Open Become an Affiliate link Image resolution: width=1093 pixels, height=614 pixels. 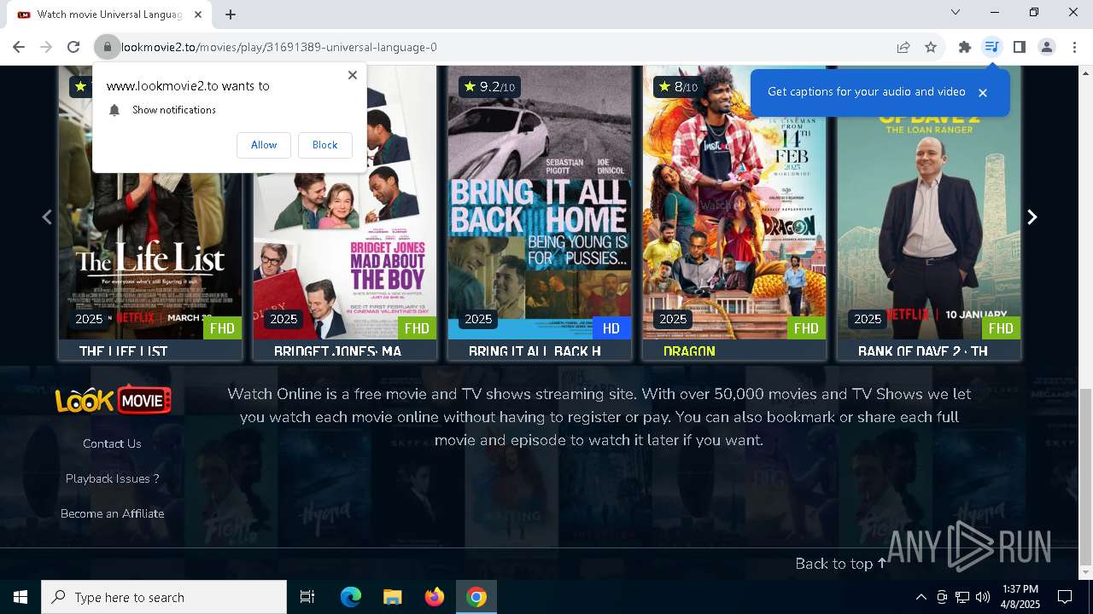(112, 513)
